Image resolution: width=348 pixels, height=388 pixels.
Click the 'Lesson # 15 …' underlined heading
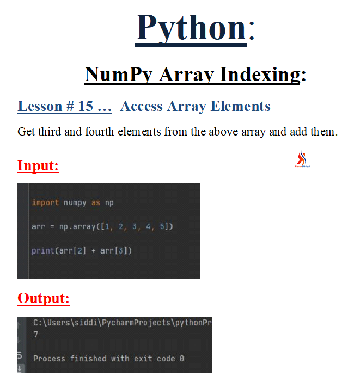click(65, 106)
